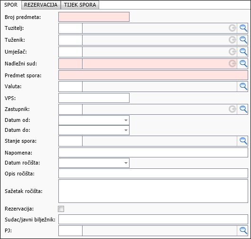
Task: Open the Datum ročišta date picker
Action: [126, 163]
